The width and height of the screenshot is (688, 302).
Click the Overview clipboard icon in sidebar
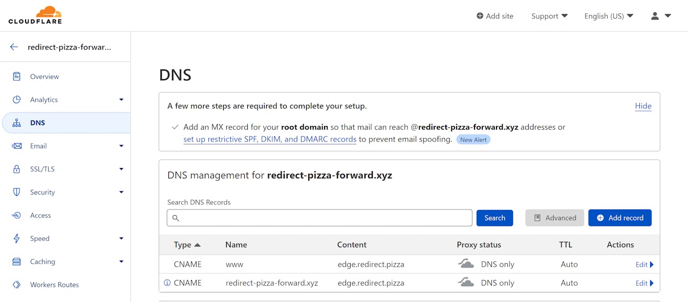point(17,77)
